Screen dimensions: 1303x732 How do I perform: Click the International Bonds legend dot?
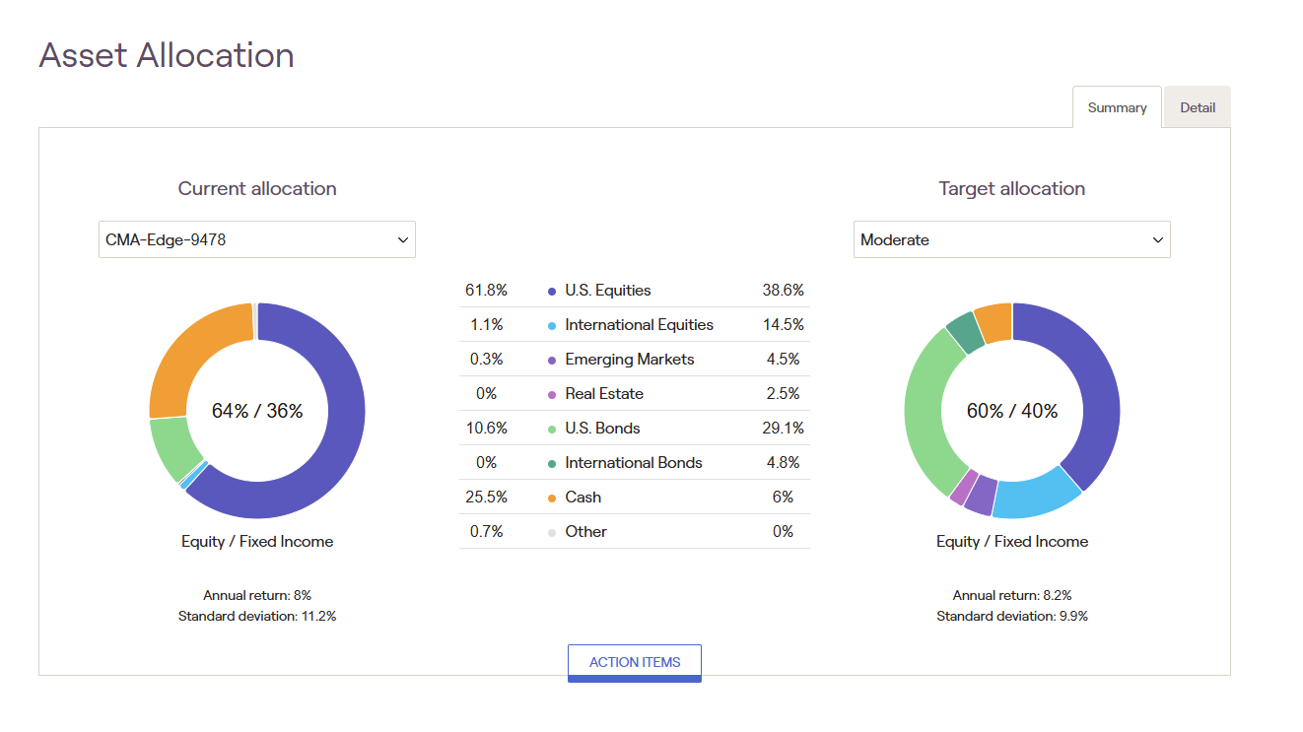click(x=552, y=464)
